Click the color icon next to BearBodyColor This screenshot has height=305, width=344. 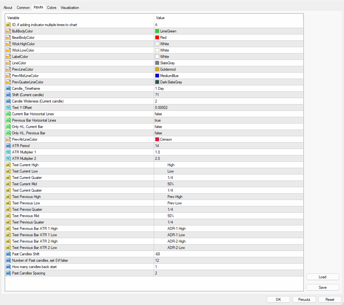(8, 38)
